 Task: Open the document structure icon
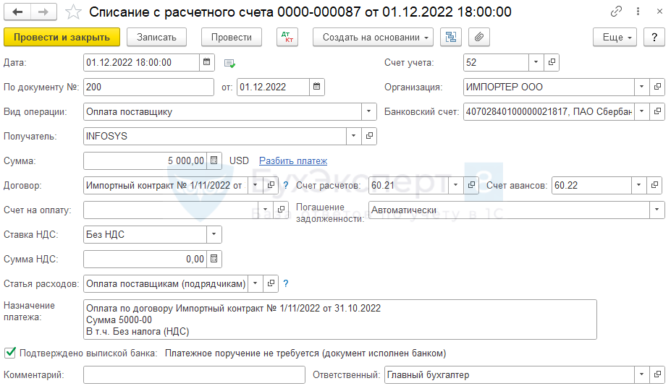tap(451, 38)
